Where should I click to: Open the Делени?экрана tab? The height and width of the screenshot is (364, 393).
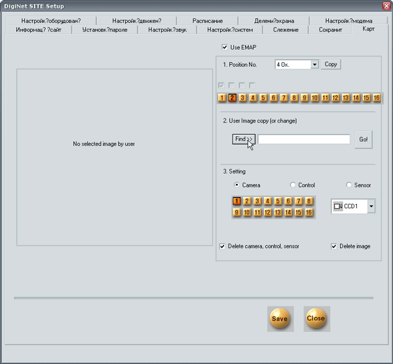[274, 21]
